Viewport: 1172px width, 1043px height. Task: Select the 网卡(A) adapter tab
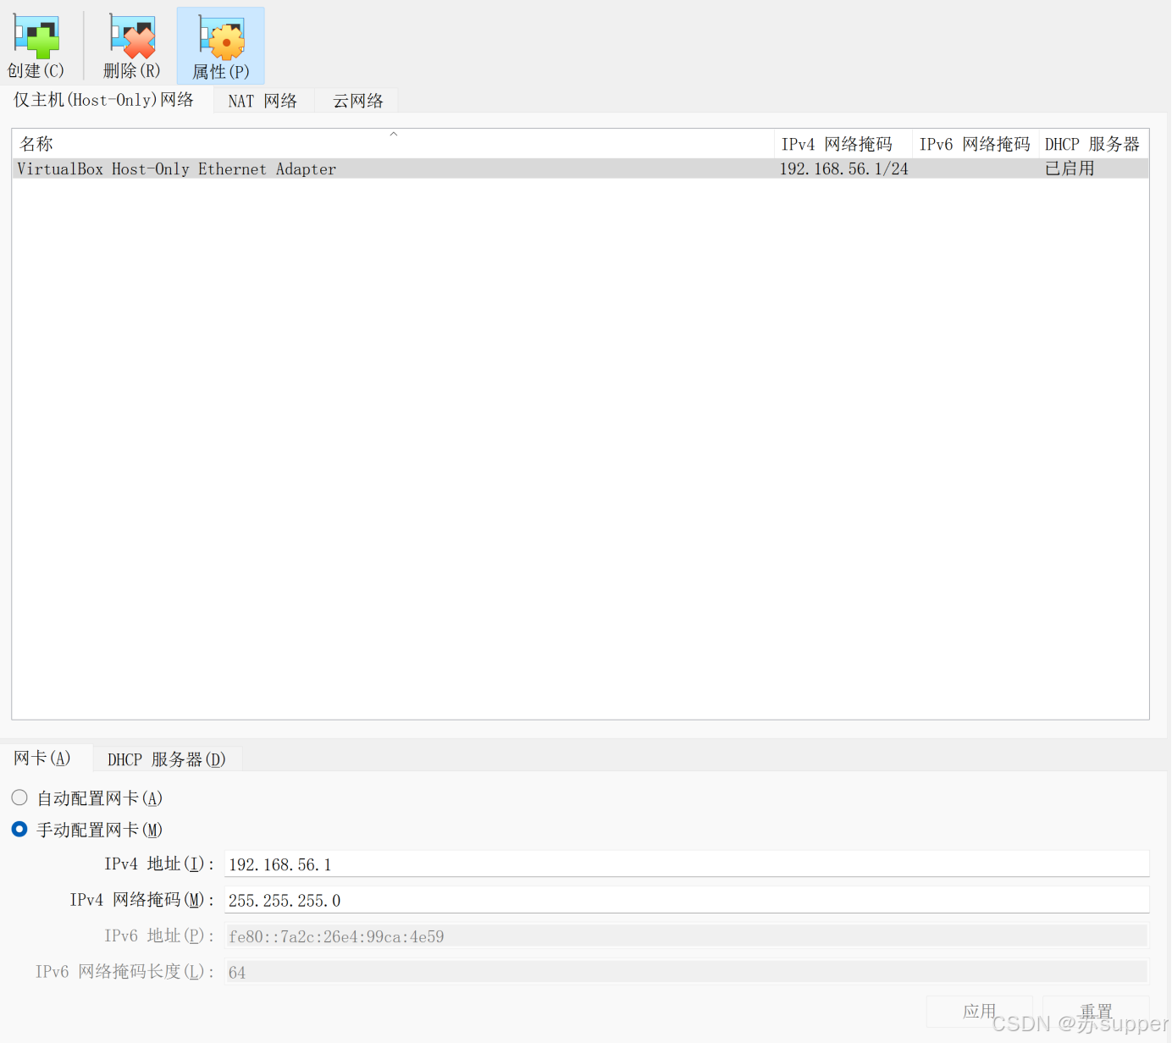[42, 758]
